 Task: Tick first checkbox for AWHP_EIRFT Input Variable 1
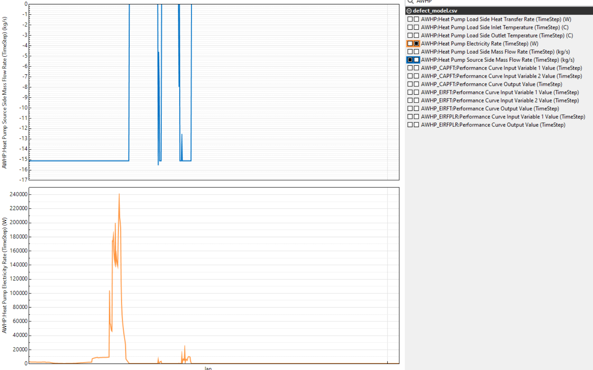click(x=410, y=92)
